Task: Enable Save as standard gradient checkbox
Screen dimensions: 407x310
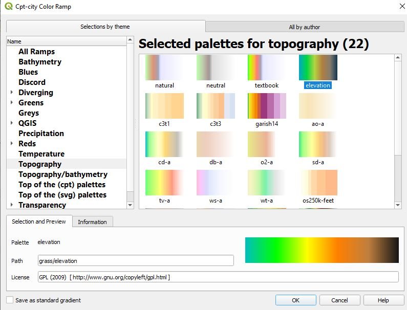Action: (10, 300)
